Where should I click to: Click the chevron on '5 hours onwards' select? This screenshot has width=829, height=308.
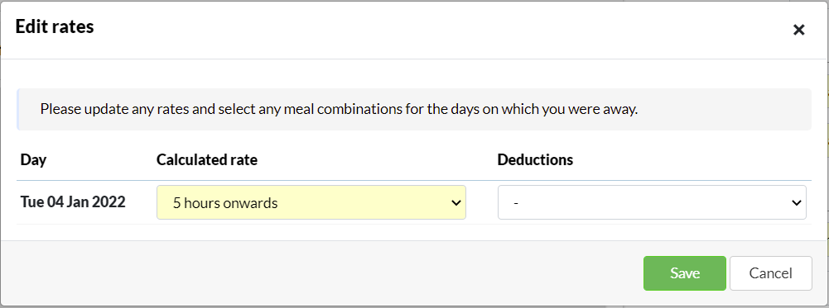coord(455,202)
